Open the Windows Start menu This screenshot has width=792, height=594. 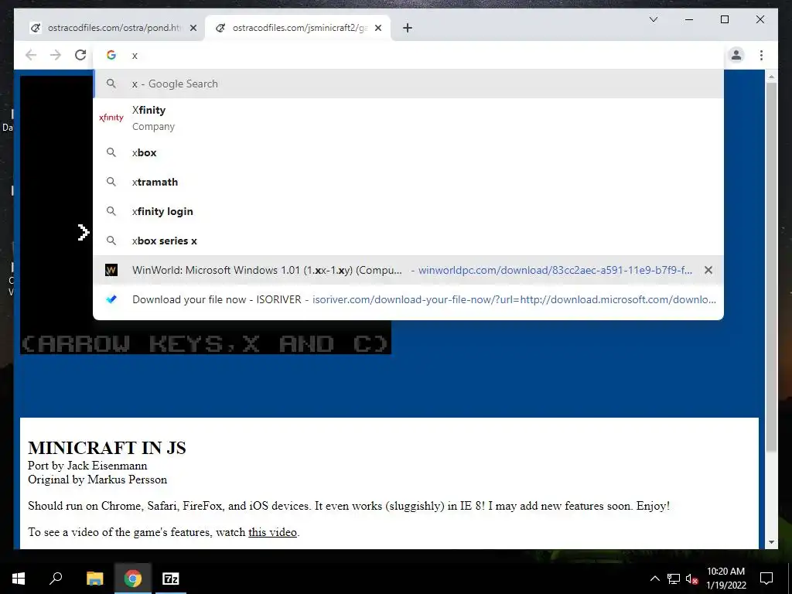[19, 579]
